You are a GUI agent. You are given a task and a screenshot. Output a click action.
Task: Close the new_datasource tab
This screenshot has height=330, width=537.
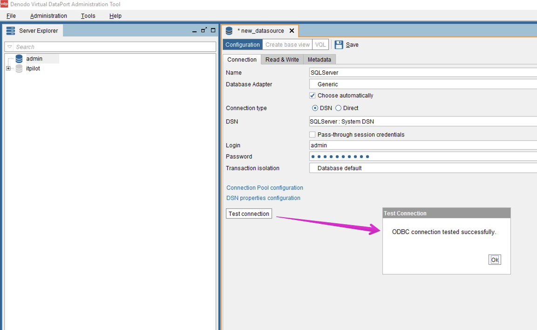[292, 30]
